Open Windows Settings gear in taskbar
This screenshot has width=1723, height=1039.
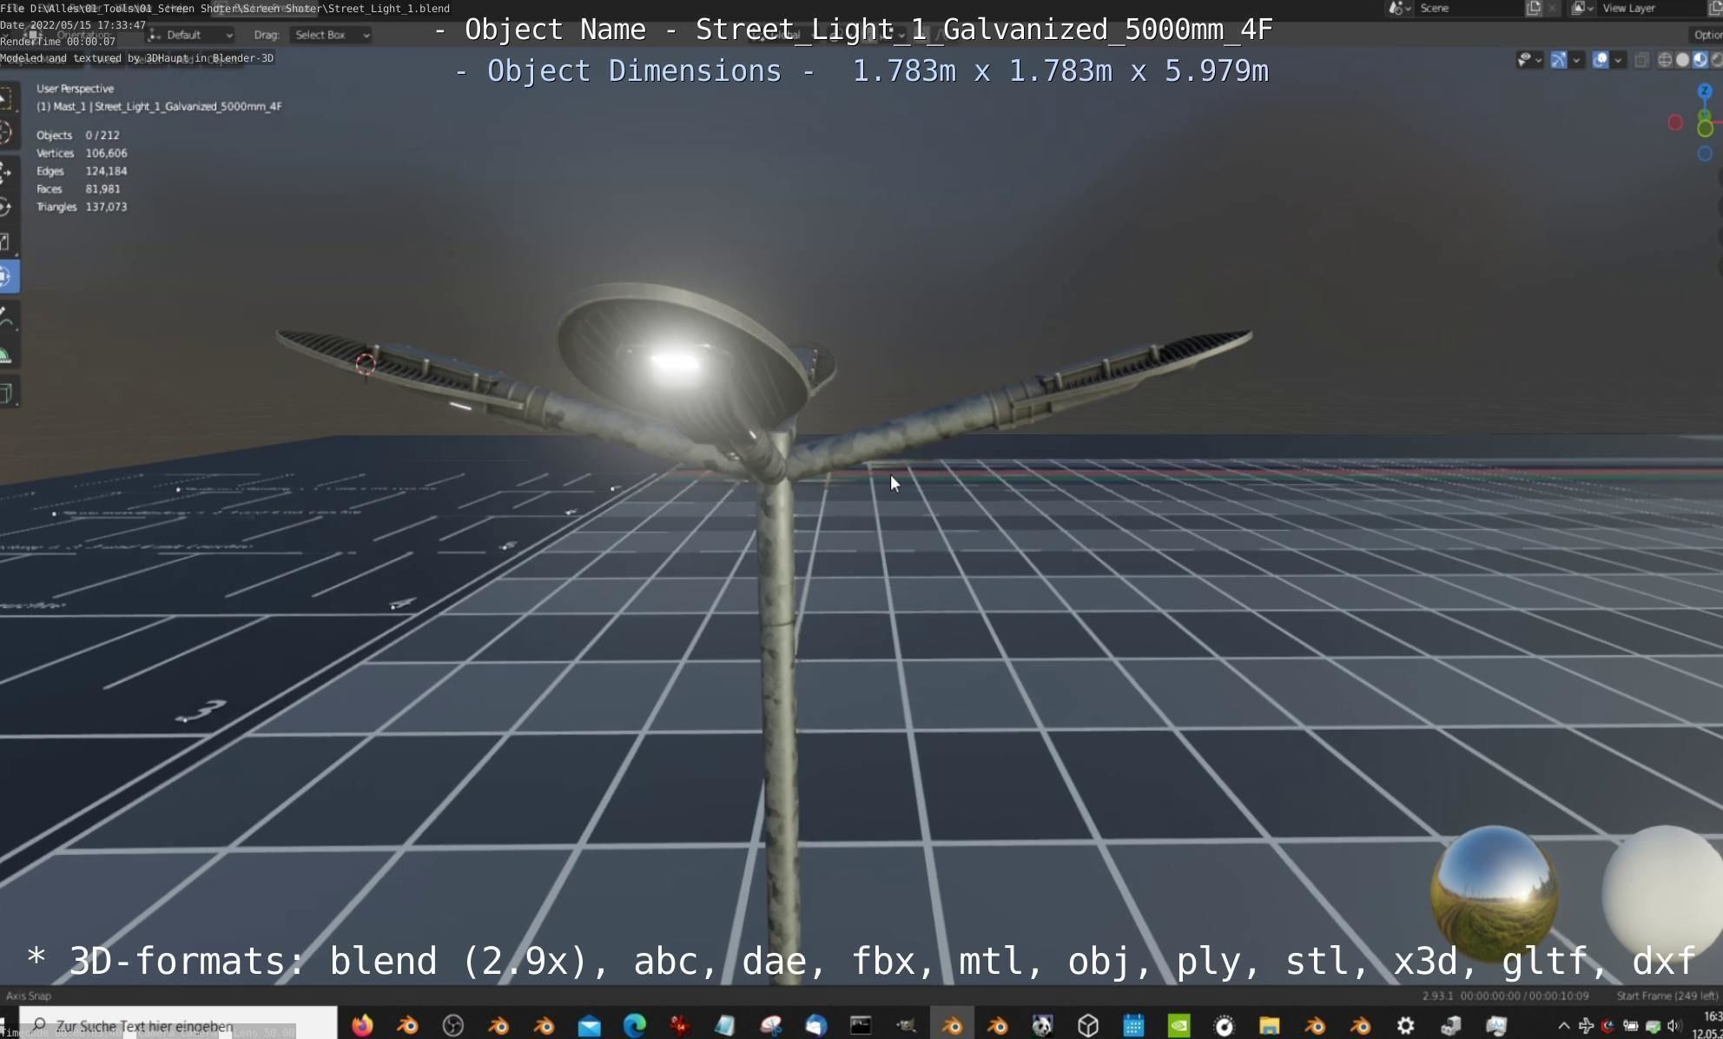1405,1025
